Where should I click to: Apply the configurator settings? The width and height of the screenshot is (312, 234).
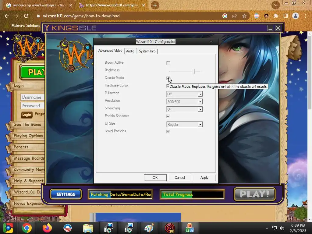pos(204,178)
